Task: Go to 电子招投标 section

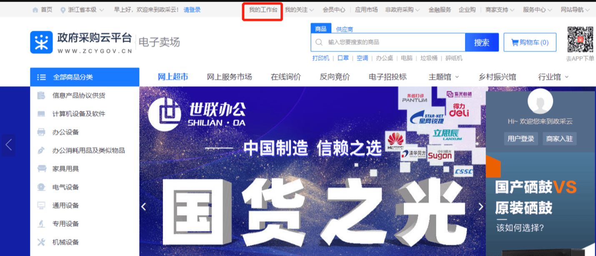Action: pos(388,77)
